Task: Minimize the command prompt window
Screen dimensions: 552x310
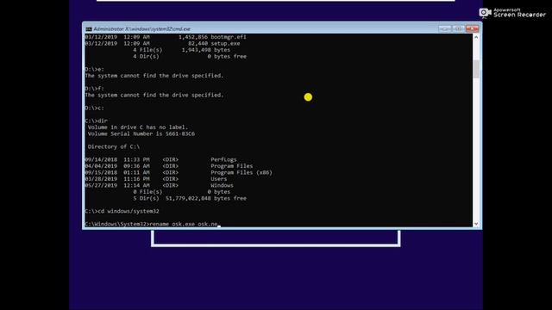Action: (445, 28)
